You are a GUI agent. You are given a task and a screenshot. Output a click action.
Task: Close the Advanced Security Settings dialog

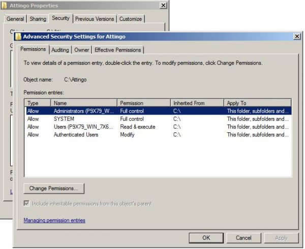(296, 37)
